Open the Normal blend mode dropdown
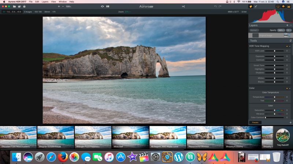The image size is (293, 164). tap(254, 30)
